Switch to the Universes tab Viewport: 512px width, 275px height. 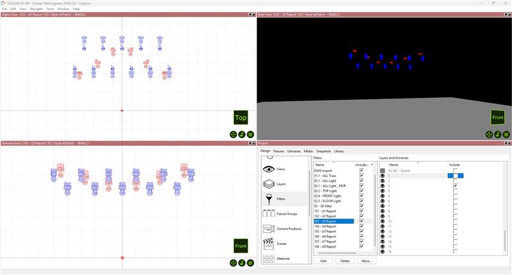click(294, 151)
